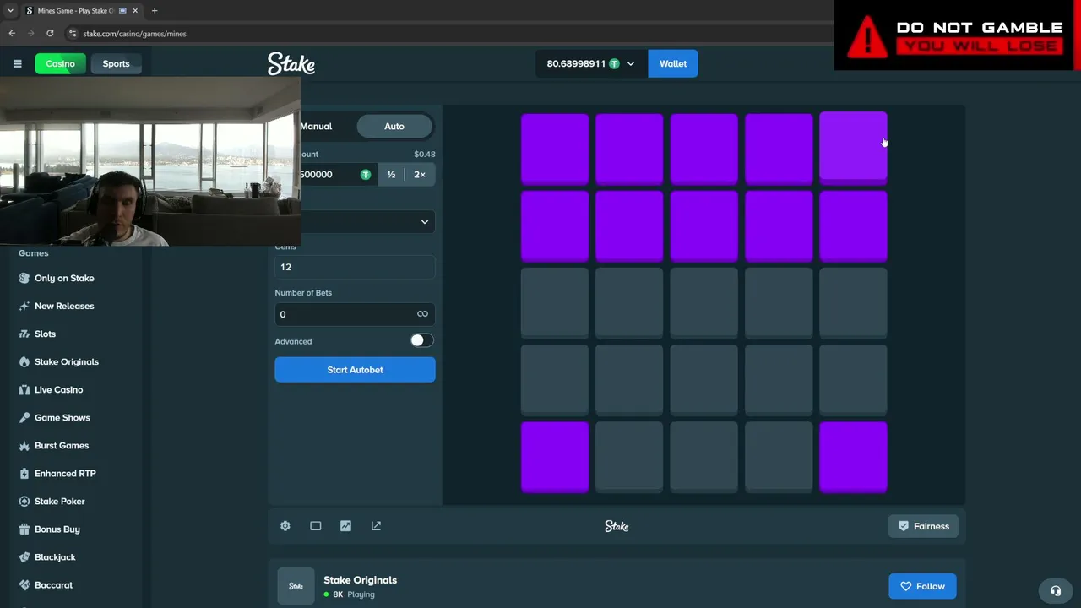Deselect the purple tile in row five, column five
1081x608 pixels.
853,457
